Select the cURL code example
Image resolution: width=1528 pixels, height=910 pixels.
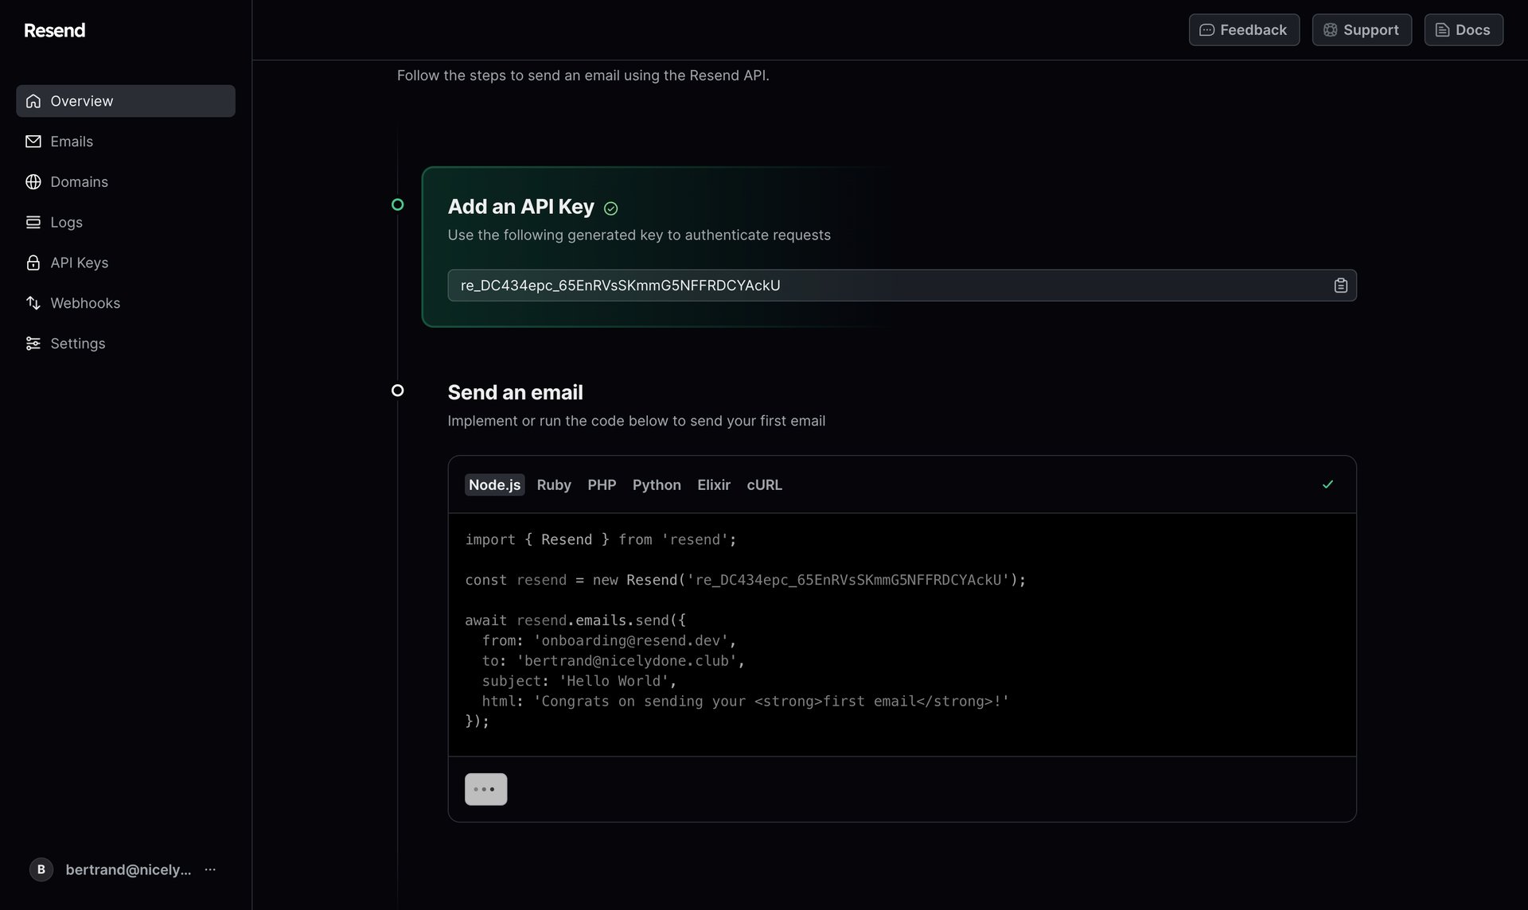(763, 484)
